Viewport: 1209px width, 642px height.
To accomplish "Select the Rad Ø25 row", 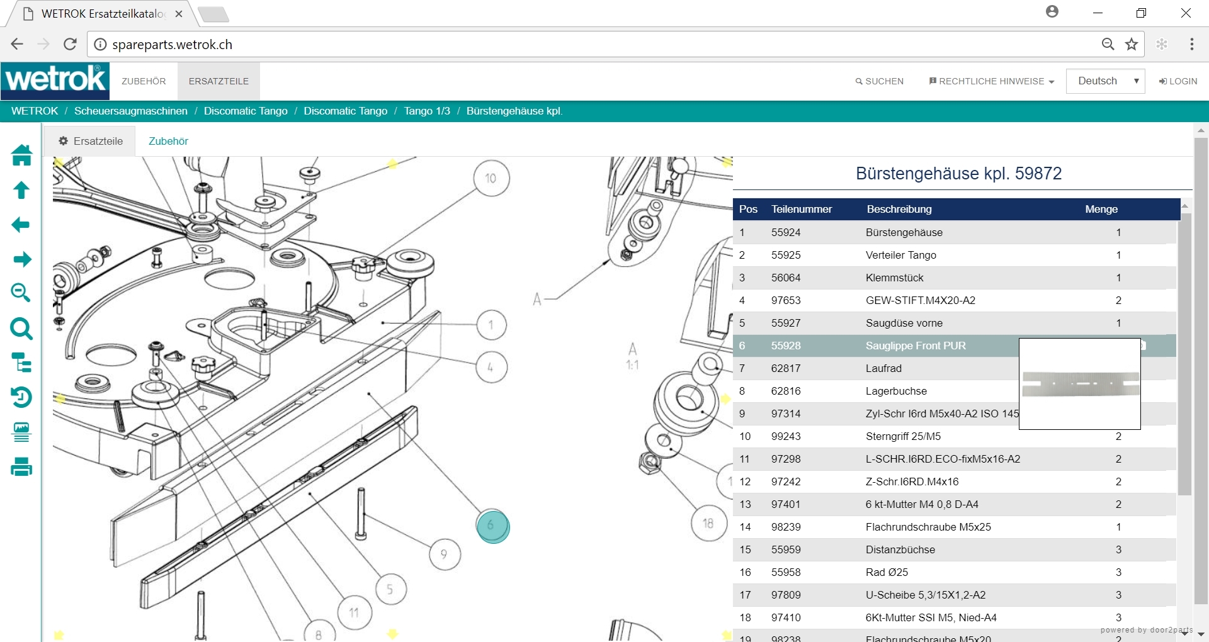I will [x=955, y=572].
